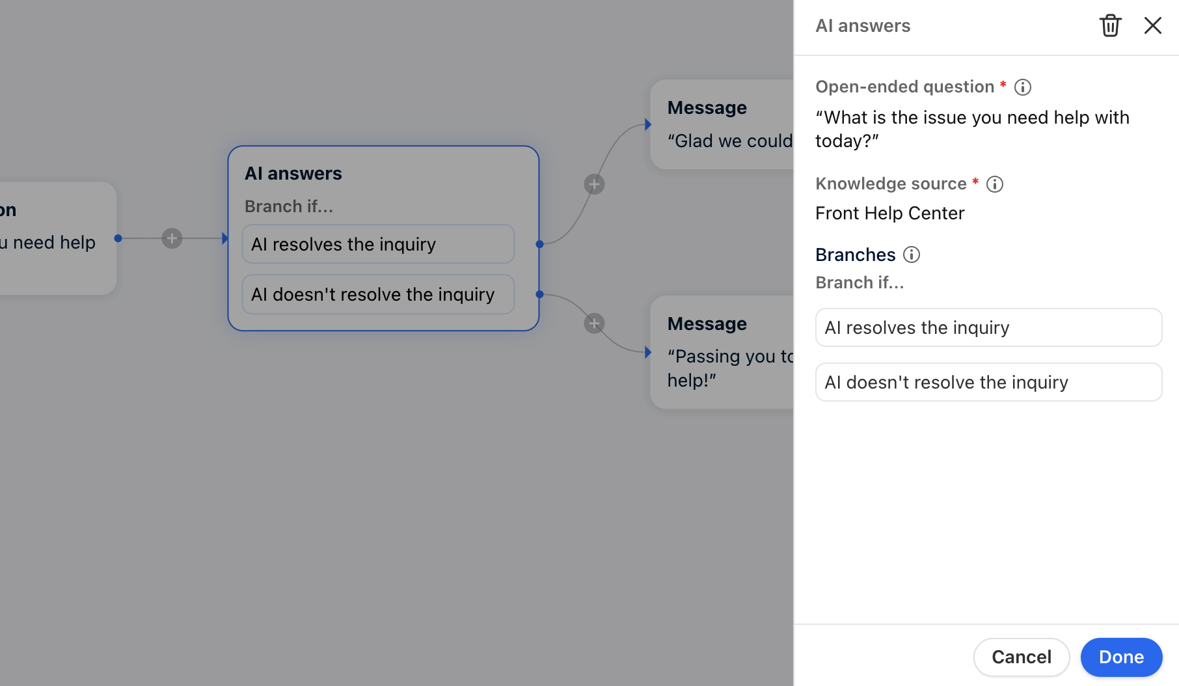The width and height of the screenshot is (1179, 686).
Task: Add step on the unresolved branch connector
Action: pyautogui.click(x=594, y=323)
